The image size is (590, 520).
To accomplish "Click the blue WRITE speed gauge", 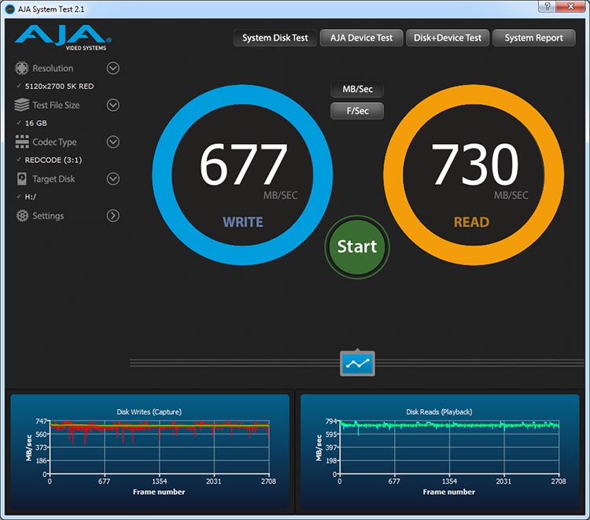I will [242, 175].
